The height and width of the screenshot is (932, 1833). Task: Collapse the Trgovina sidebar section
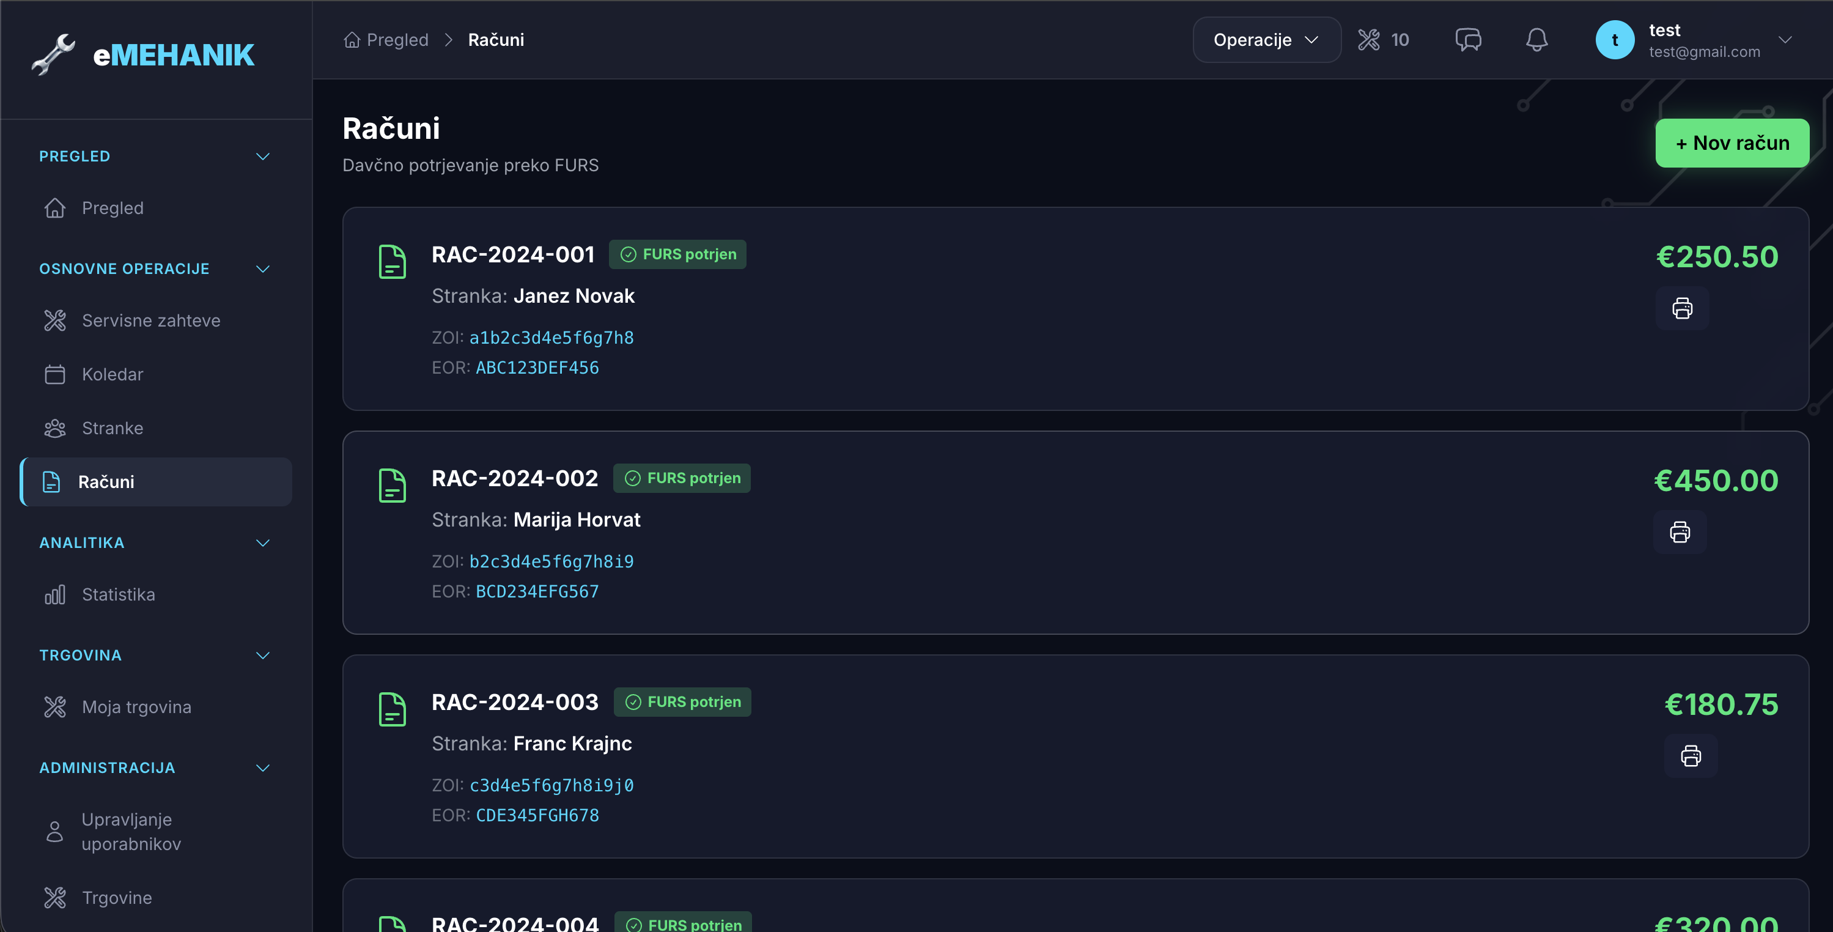tap(262, 655)
